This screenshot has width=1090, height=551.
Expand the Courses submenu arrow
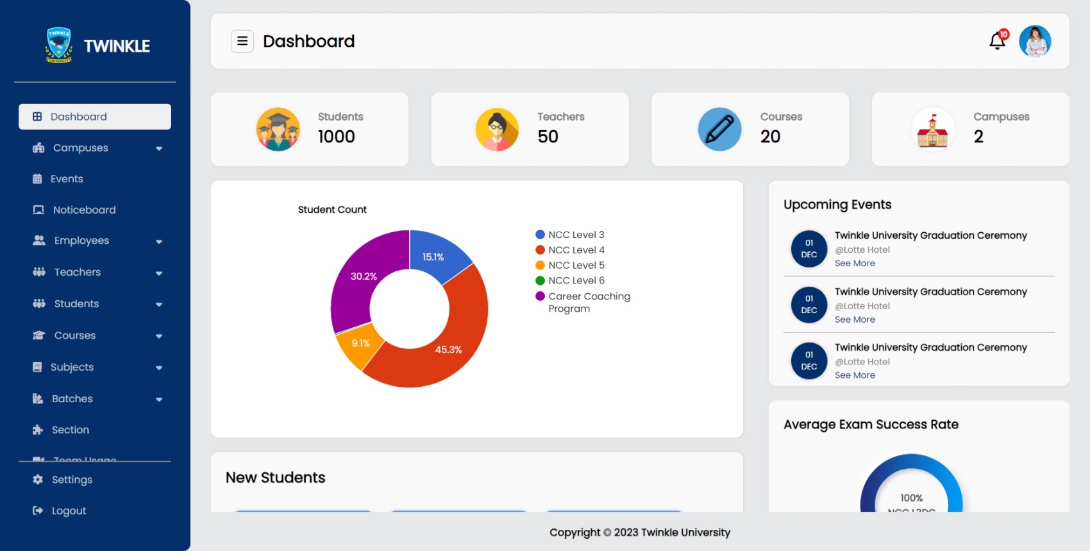click(x=159, y=336)
